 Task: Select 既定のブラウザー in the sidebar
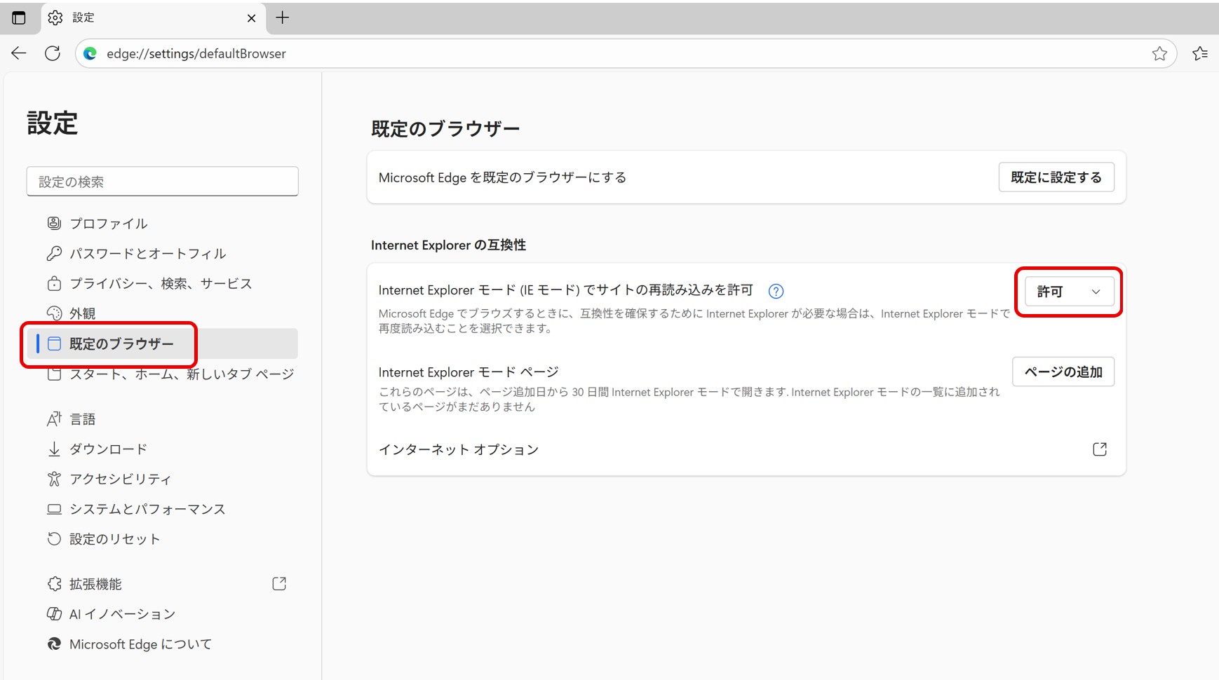pos(121,344)
